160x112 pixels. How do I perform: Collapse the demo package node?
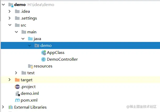click(29, 46)
